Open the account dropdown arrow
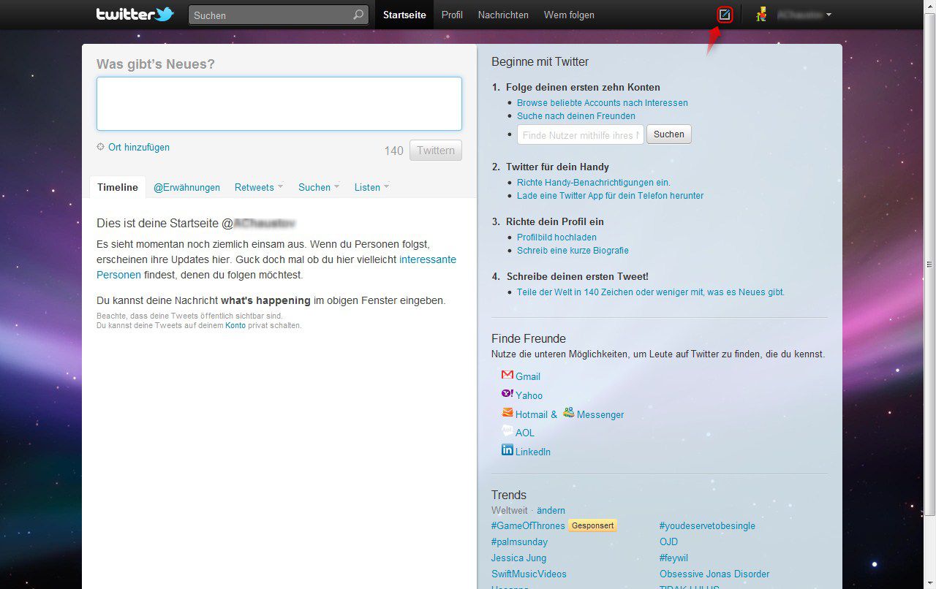This screenshot has height=589, width=936. click(x=829, y=15)
